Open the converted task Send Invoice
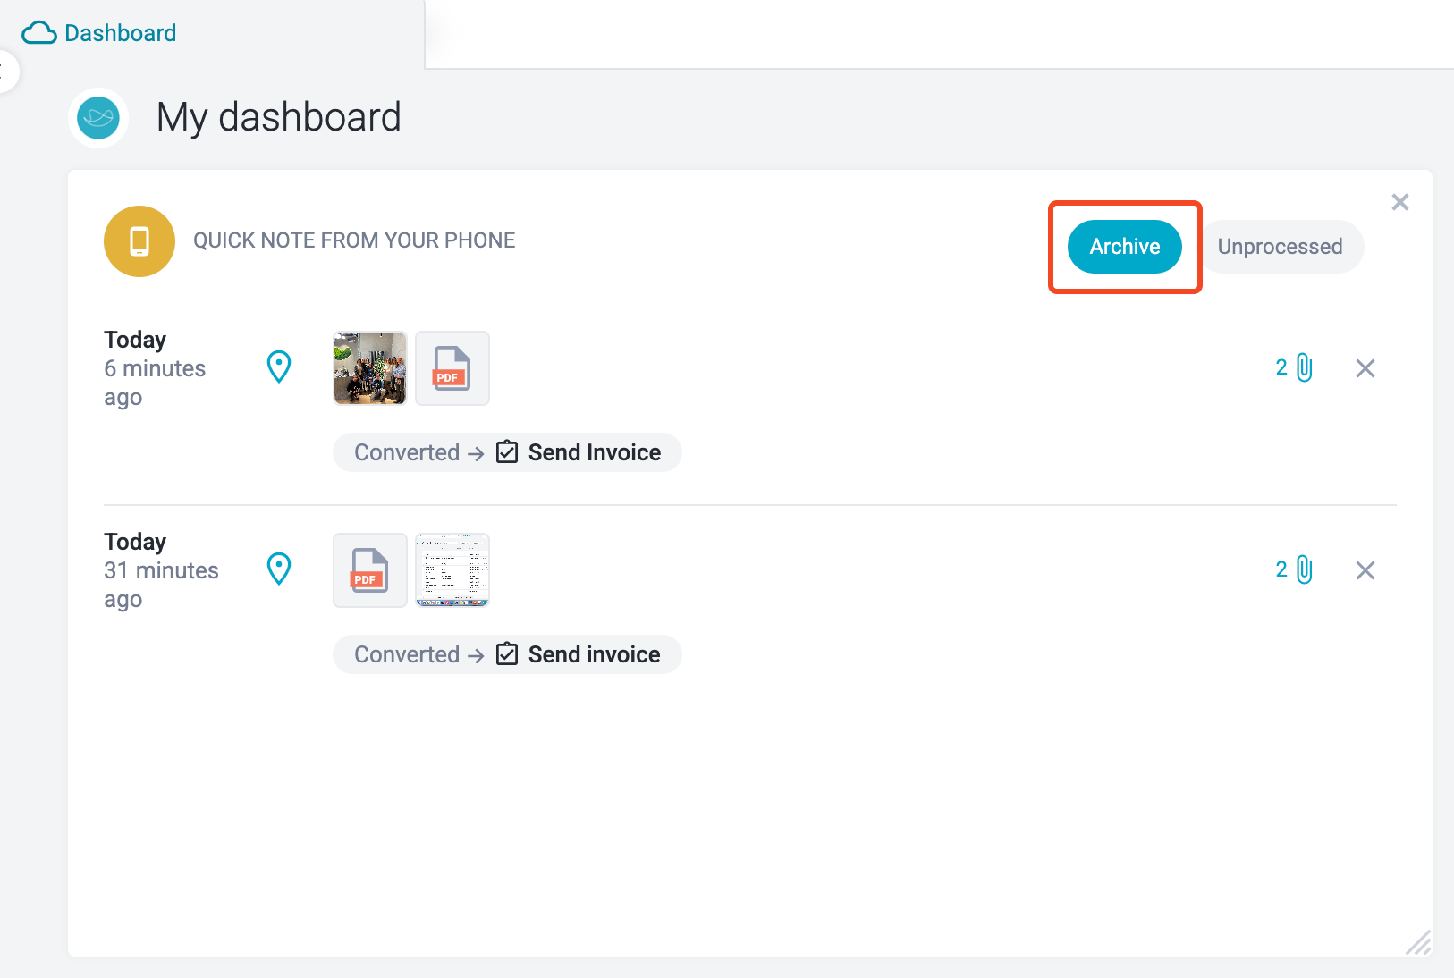The height and width of the screenshot is (978, 1454). pos(579,452)
